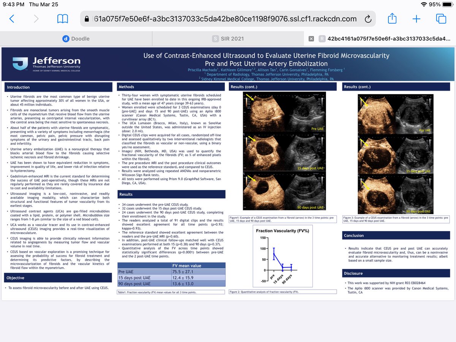Switch to the Doodle tab
456x342 pixels.
pyautogui.click(x=76, y=38)
